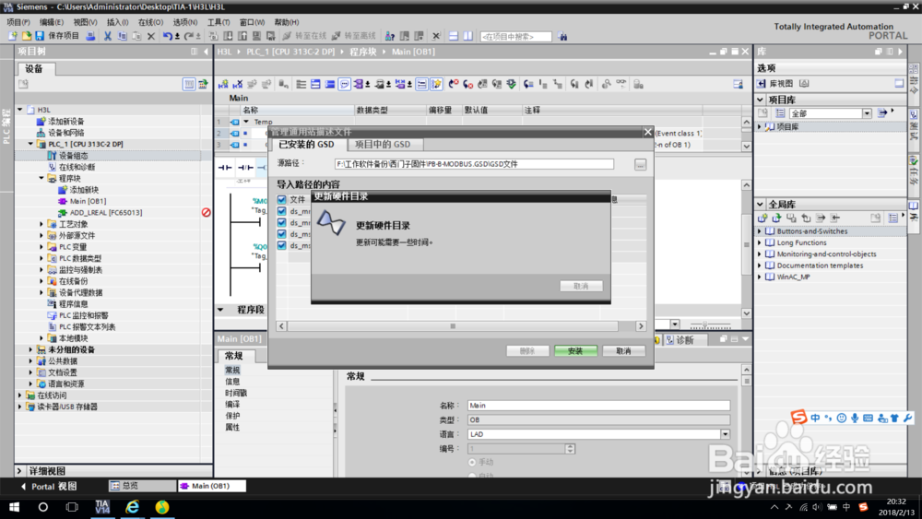This screenshot has width=922, height=519.
Task: Click the split editor vertically icon
Action: [x=467, y=36]
